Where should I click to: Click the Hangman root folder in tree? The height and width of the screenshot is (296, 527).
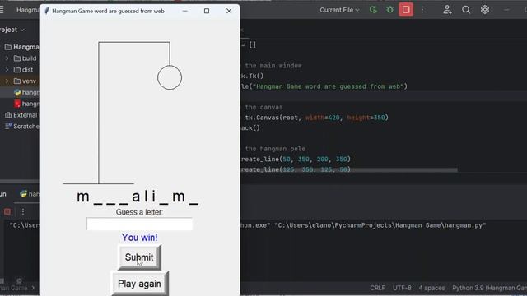pos(22,47)
